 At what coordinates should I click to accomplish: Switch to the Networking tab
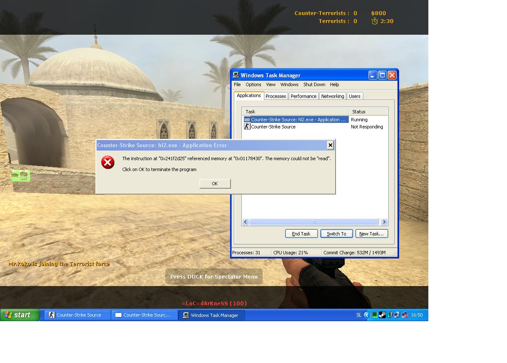pyautogui.click(x=333, y=96)
